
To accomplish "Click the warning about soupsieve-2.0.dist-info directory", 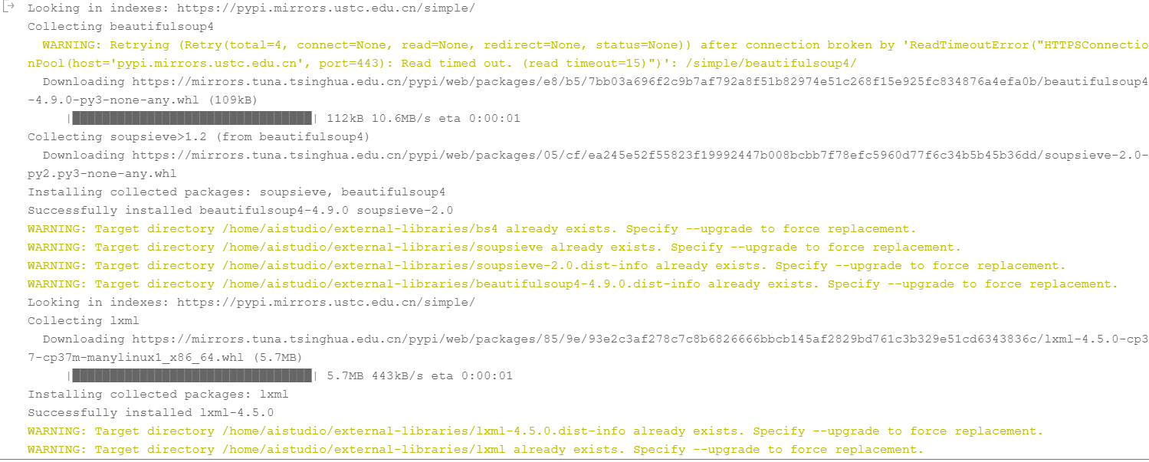I will pyautogui.click(x=547, y=266).
